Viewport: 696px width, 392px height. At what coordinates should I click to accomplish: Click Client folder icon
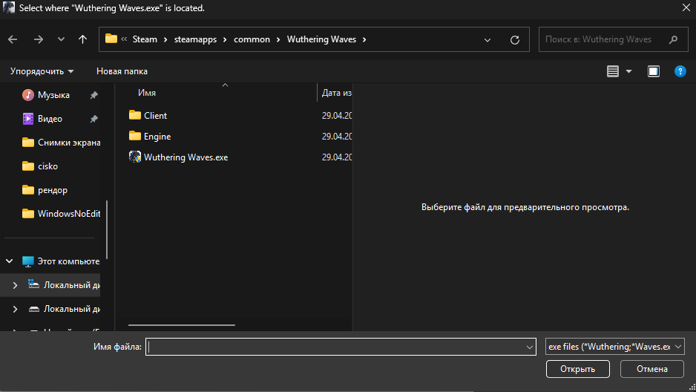tap(135, 115)
